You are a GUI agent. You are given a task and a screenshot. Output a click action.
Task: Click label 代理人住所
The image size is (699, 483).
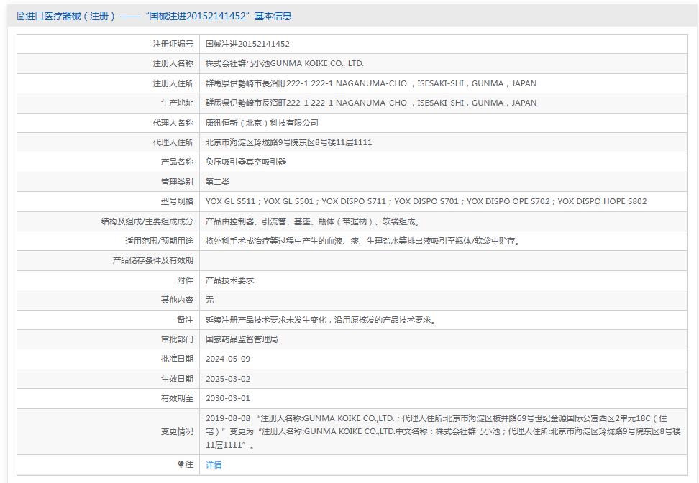[x=173, y=142]
